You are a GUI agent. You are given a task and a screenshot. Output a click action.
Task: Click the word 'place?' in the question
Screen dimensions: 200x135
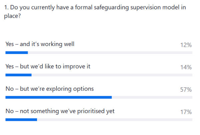(12, 16)
